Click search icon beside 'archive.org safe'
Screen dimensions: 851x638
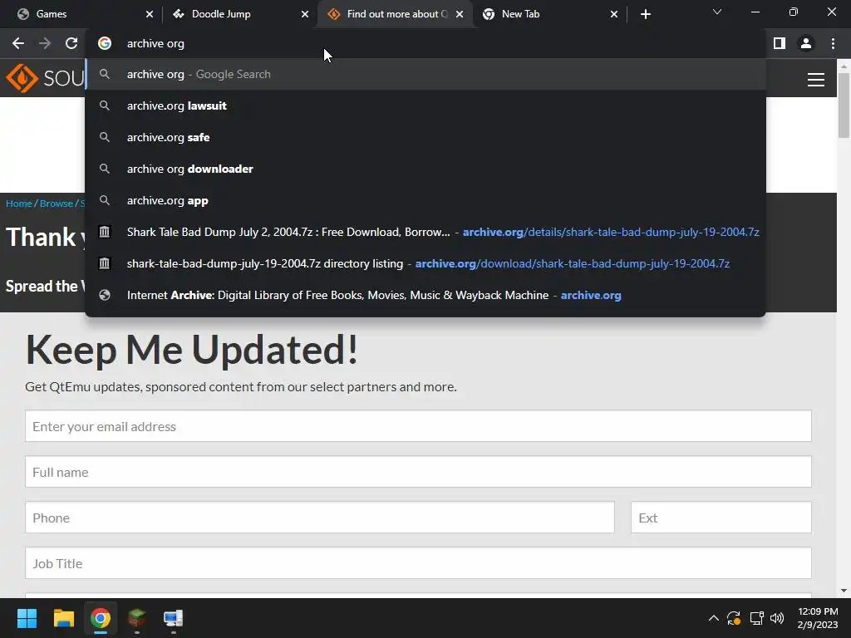tap(105, 137)
